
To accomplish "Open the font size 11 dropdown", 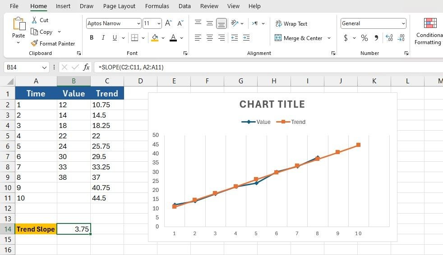I will (159, 23).
